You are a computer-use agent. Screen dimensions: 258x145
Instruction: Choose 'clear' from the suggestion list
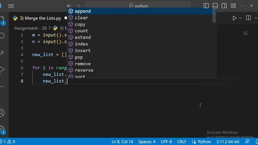click(140, 18)
